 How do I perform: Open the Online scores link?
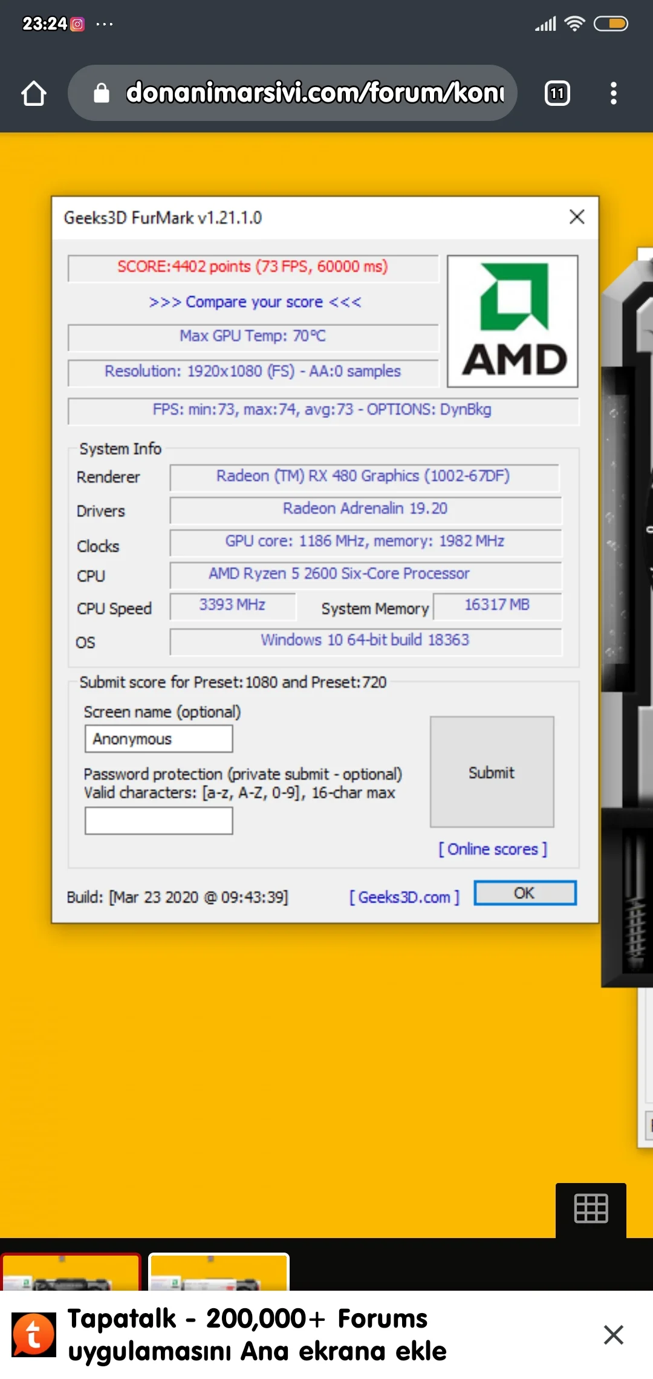(493, 850)
